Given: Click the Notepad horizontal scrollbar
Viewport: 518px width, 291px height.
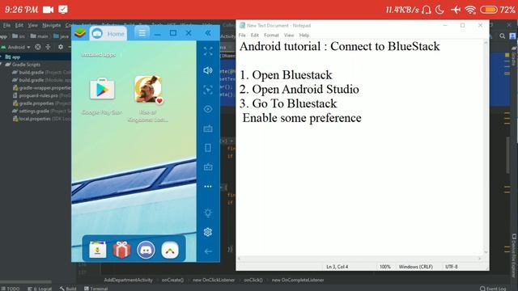Looking at the screenshot, I should click(359, 259).
